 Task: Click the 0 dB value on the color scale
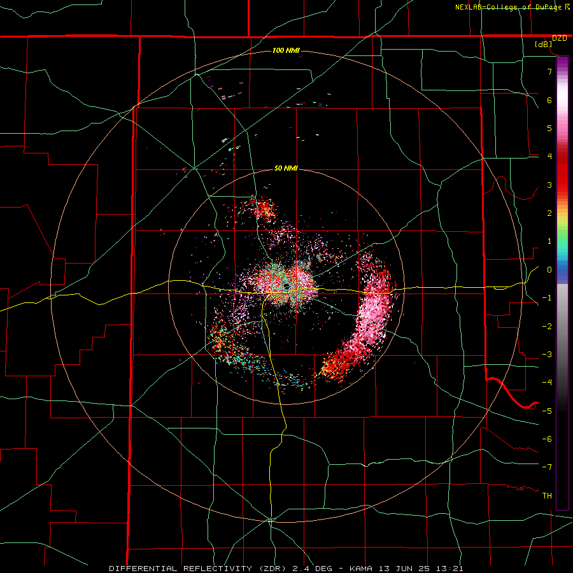[x=549, y=270]
